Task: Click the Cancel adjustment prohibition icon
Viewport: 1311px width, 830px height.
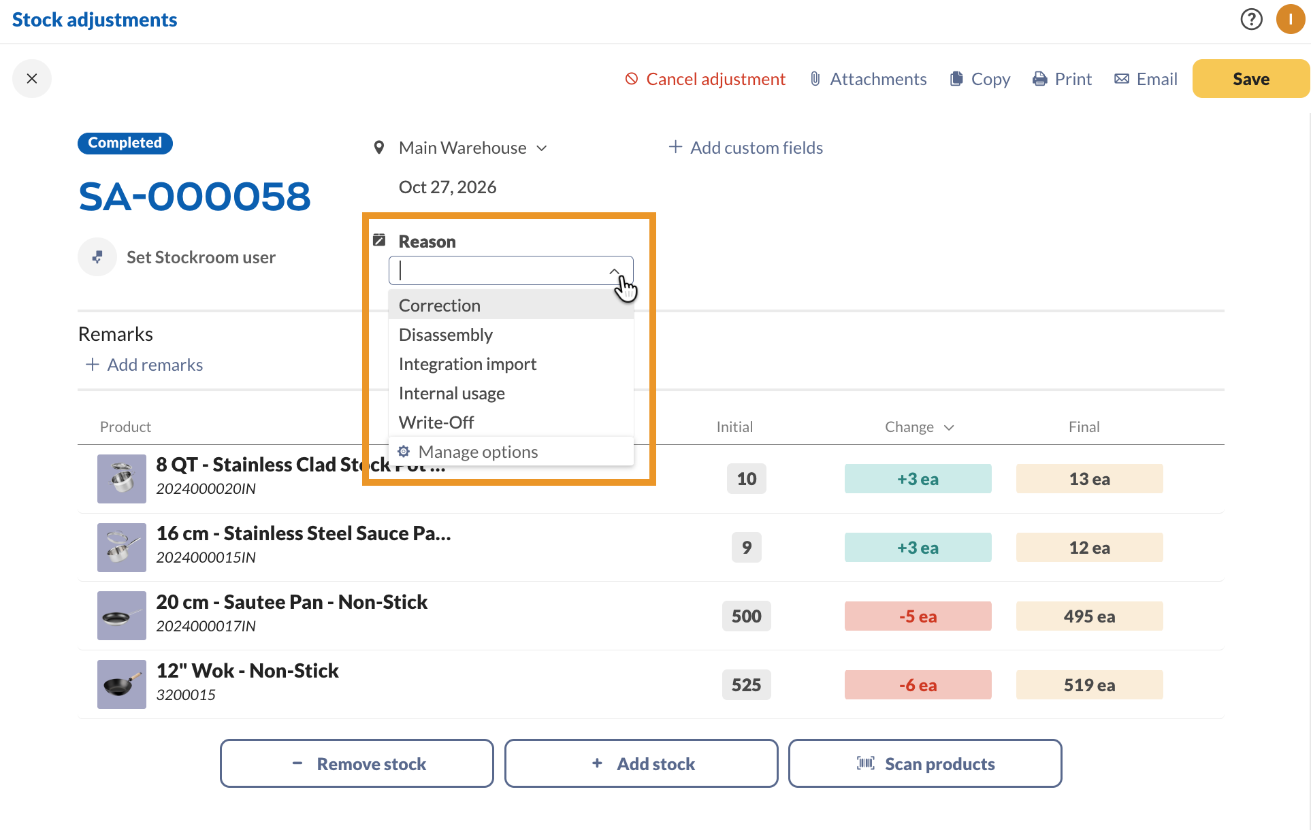Action: [x=632, y=79]
